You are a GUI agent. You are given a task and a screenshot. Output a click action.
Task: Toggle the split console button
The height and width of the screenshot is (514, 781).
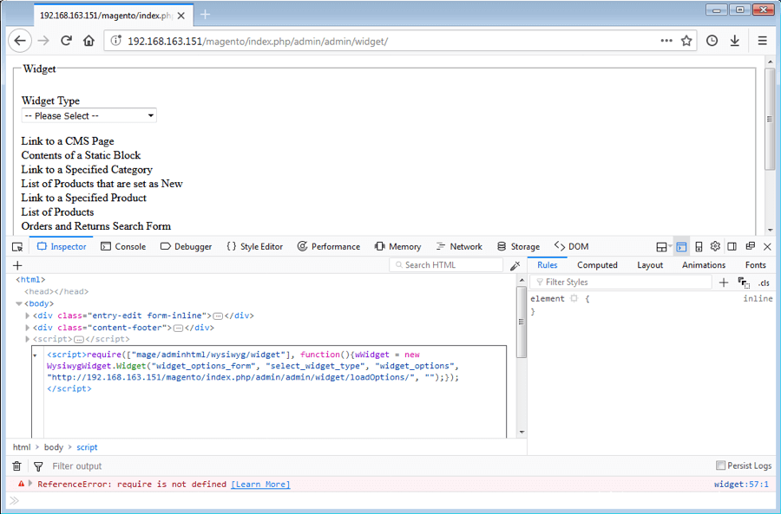pyautogui.click(x=681, y=247)
